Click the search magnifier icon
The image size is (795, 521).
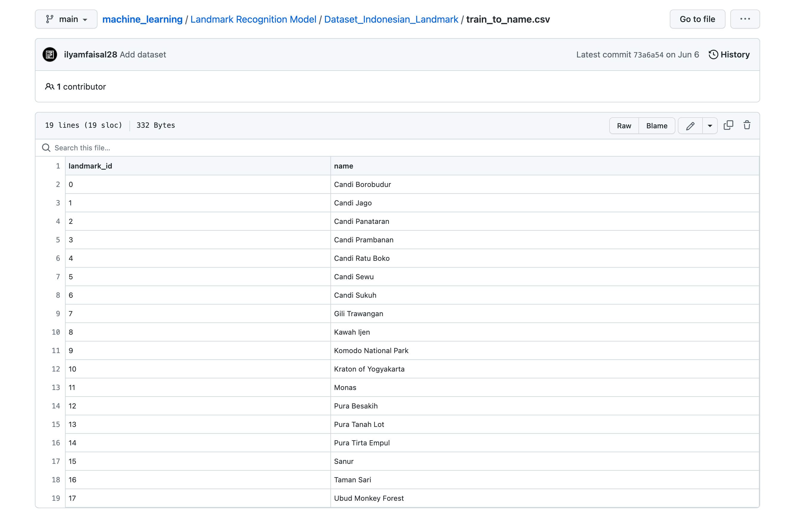46,148
